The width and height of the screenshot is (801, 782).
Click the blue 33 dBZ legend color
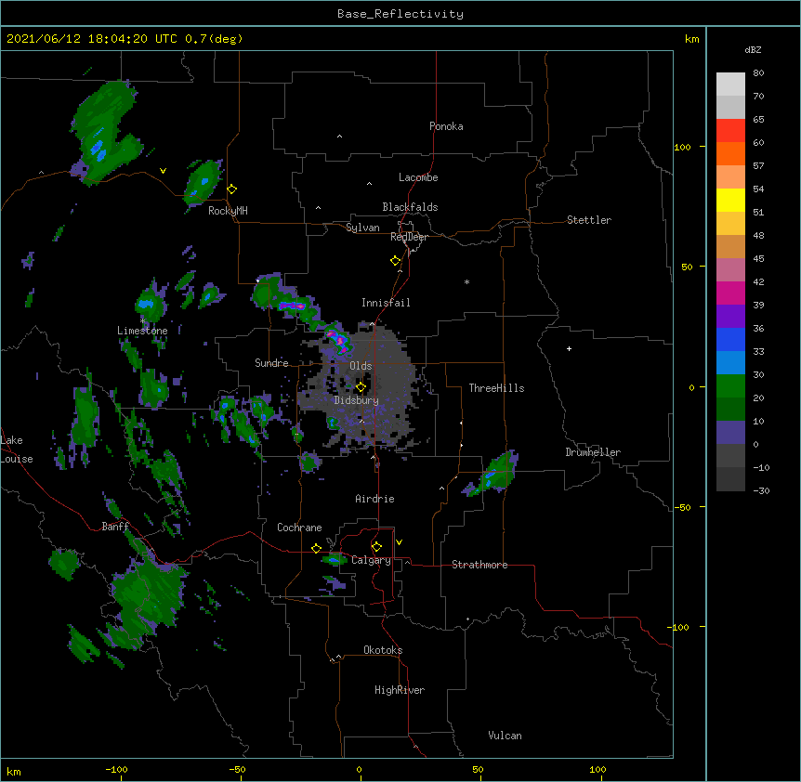pos(730,339)
